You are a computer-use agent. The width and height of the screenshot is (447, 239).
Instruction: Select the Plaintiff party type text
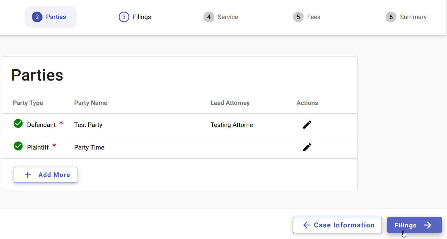click(x=38, y=147)
